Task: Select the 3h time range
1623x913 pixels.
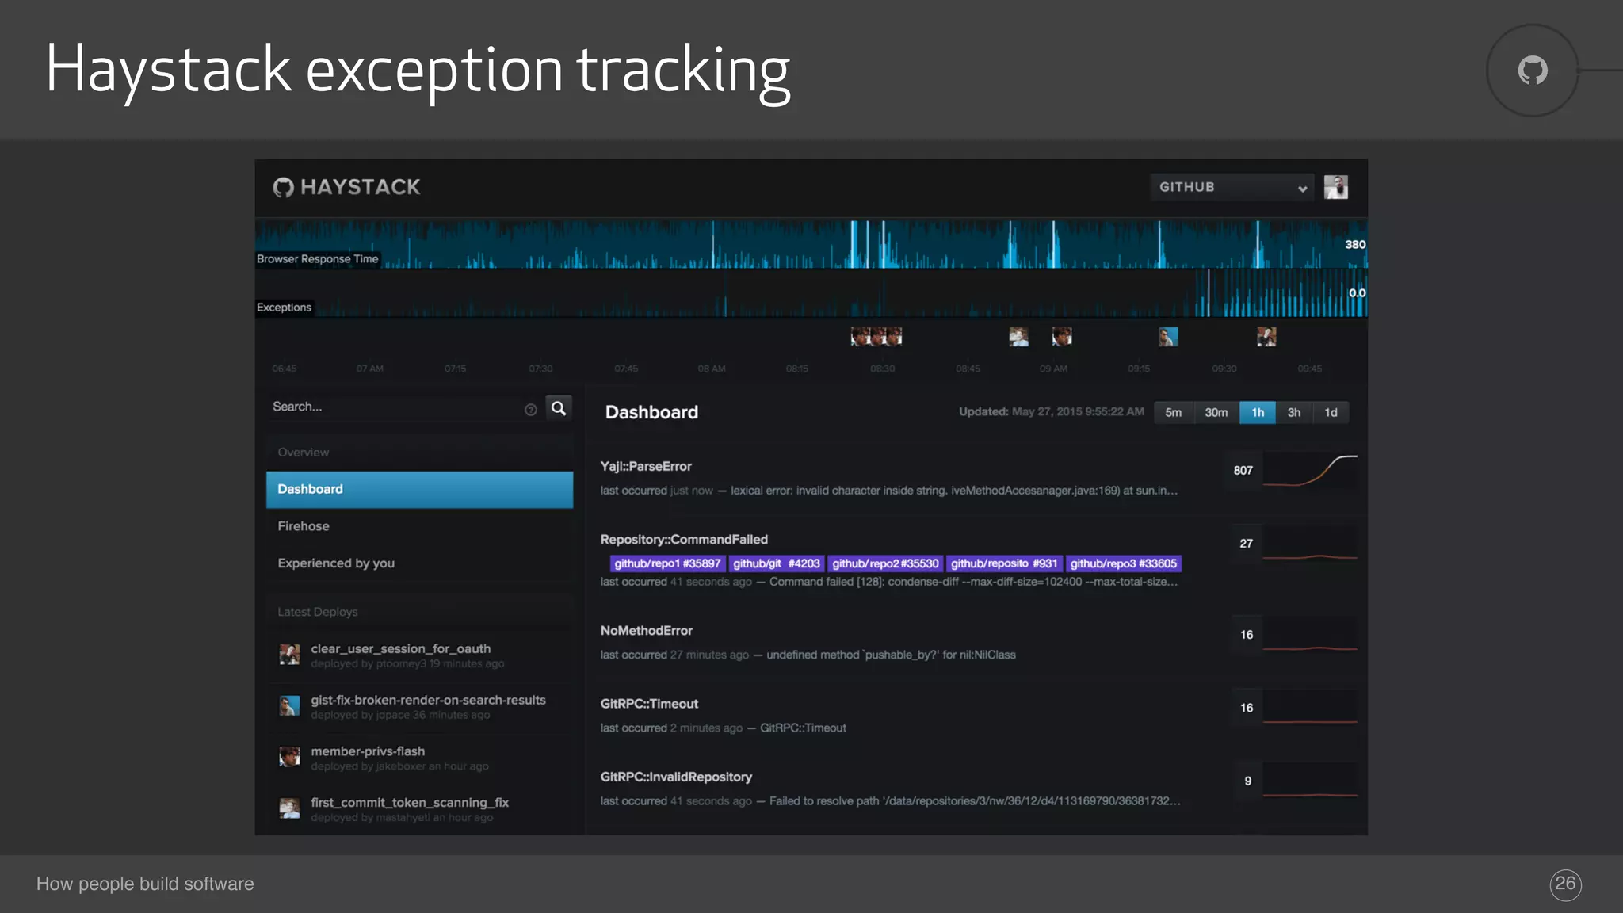Action: (x=1293, y=413)
